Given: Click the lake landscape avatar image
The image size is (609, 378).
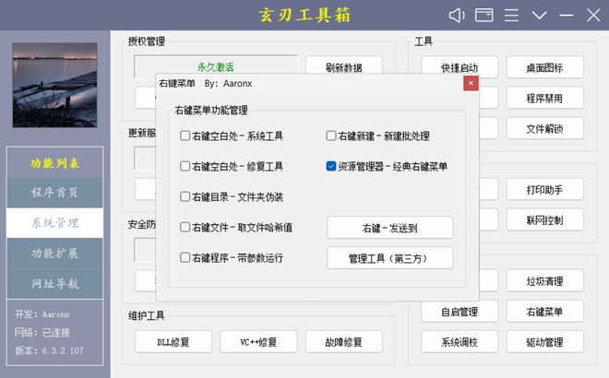Looking at the screenshot, I should (x=54, y=85).
